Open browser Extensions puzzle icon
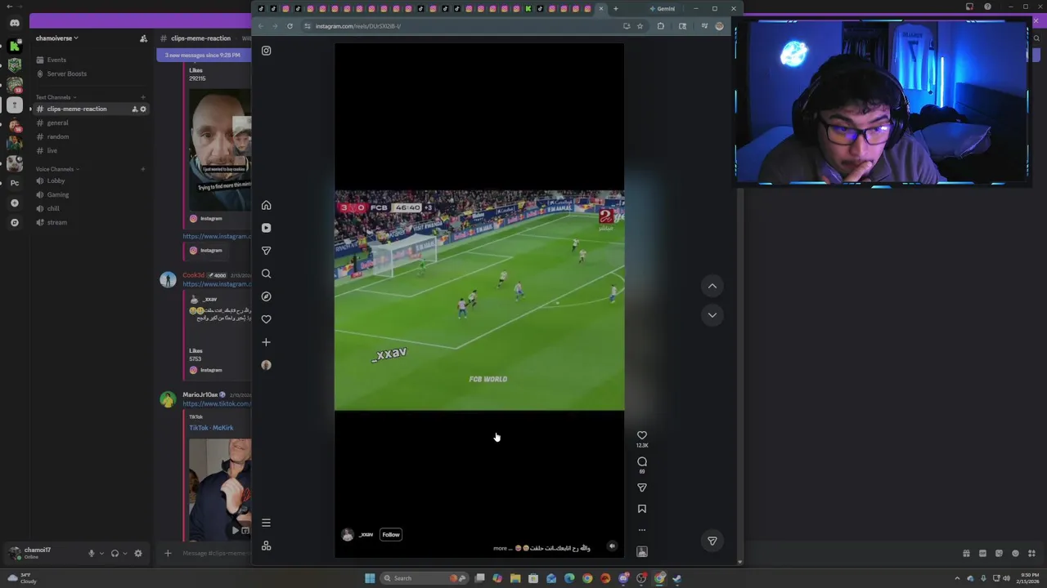1047x588 pixels. (661, 26)
